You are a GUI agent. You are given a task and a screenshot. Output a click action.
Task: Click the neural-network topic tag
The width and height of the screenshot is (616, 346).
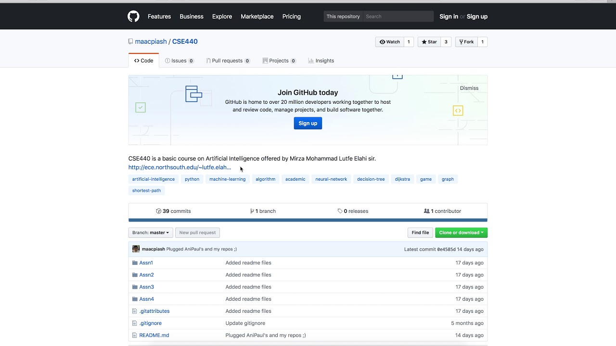(x=331, y=179)
